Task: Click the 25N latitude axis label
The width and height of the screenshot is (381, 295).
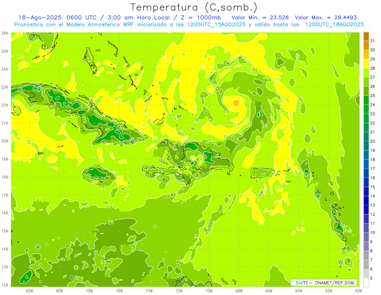Action: click(x=5, y=51)
